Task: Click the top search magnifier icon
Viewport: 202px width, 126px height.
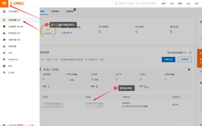Action: pos(116,3)
